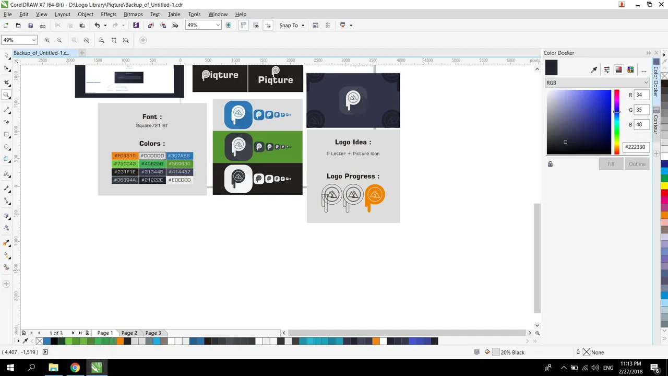Select the Drop Shadow tool

tap(6, 216)
